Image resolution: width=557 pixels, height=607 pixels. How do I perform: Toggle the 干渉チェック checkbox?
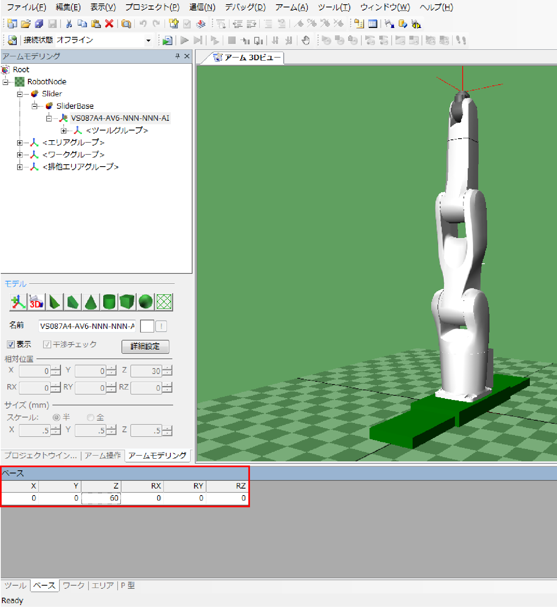[x=47, y=344]
